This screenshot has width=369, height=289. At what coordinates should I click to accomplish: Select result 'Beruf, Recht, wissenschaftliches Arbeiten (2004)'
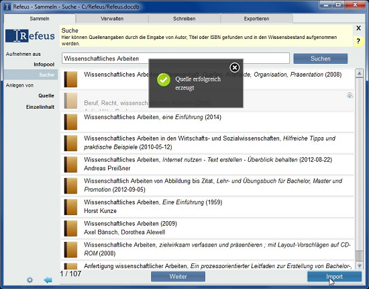coord(207,101)
